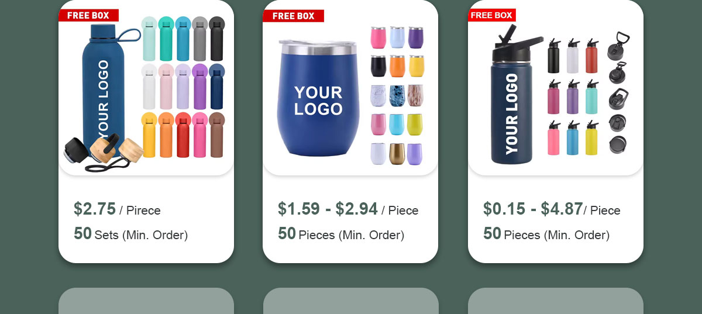The width and height of the screenshot is (702, 314).
Task: Click the FREE BOX badge on the tumbler card
Action: (x=293, y=16)
